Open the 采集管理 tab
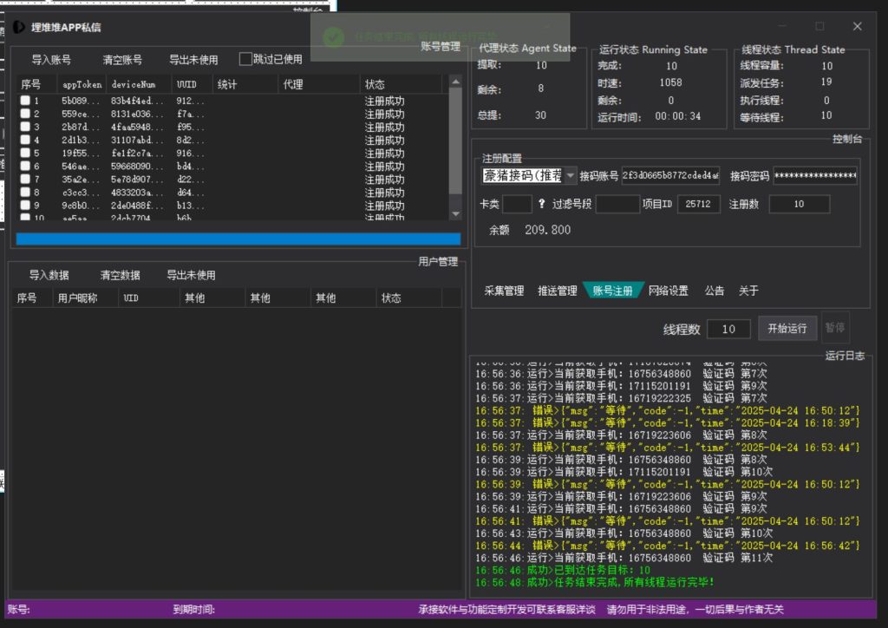 point(504,291)
